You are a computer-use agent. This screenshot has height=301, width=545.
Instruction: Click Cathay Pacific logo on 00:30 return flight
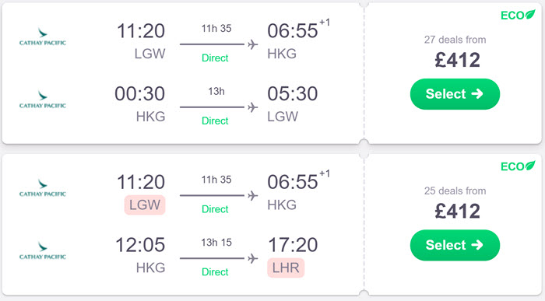pos(42,100)
